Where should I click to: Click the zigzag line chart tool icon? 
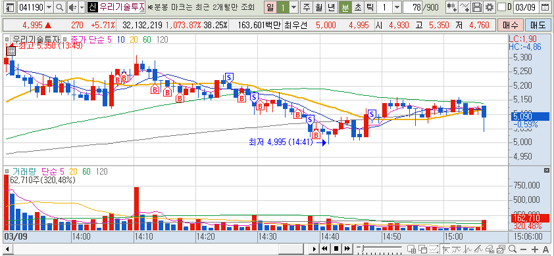pos(468,249)
